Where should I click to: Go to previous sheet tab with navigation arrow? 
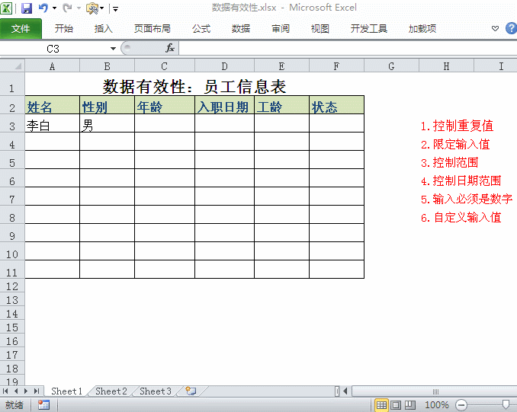15,391
